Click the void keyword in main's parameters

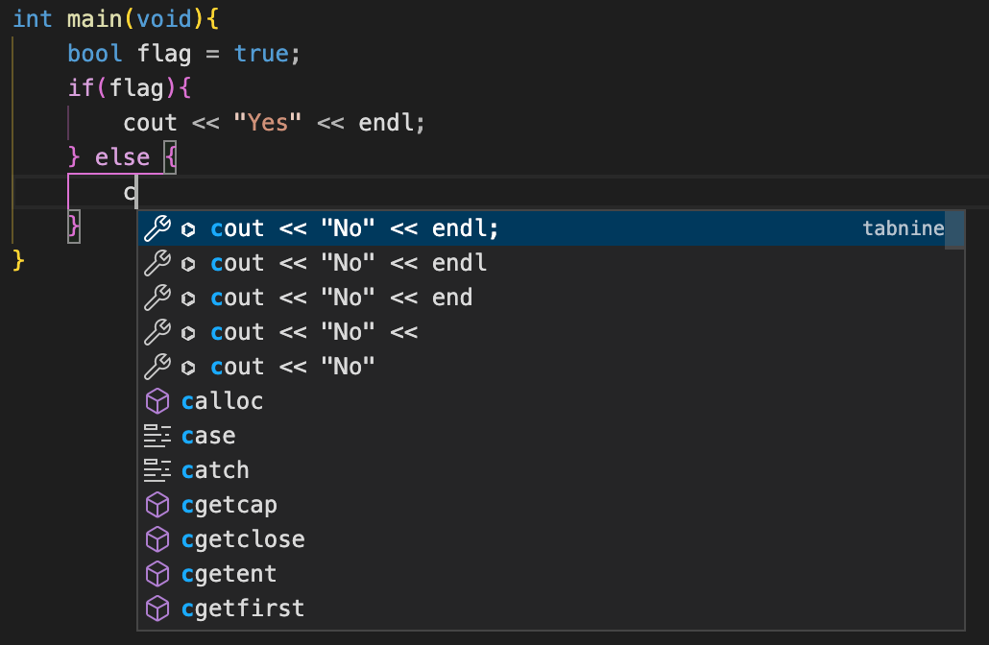pos(164,19)
